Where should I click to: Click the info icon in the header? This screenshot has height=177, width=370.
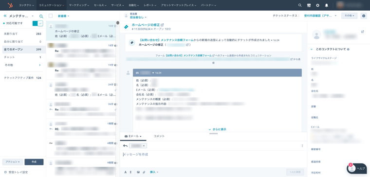363,16
